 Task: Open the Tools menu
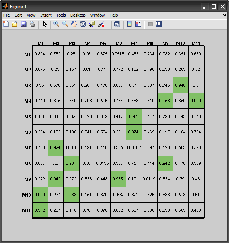pyautogui.click(x=61, y=15)
